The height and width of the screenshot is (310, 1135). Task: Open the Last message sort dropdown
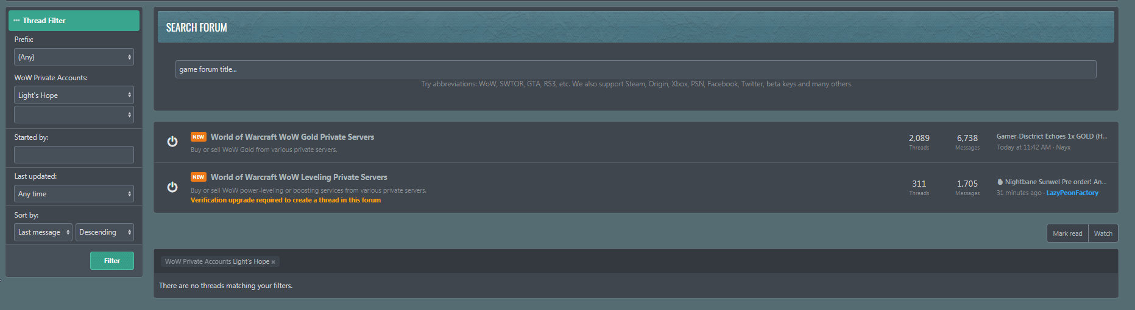[x=43, y=232]
